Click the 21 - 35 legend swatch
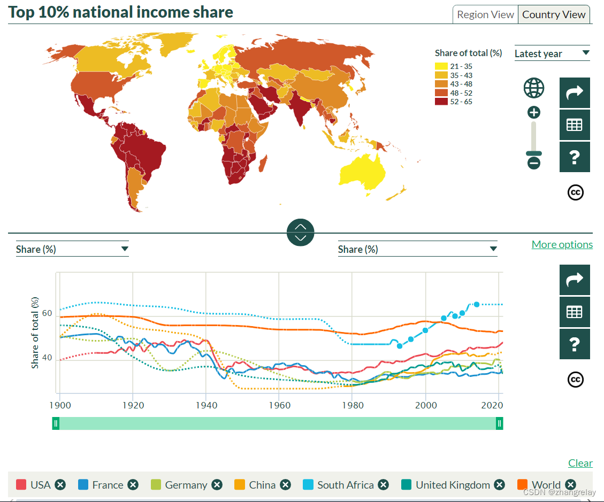Screen dimensions: 604x502 tap(441, 66)
